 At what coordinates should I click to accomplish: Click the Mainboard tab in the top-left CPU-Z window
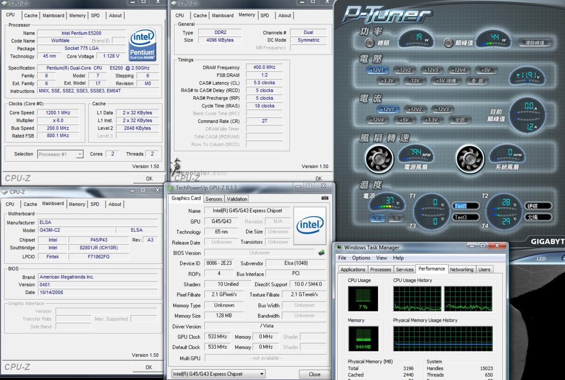(53, 16)
